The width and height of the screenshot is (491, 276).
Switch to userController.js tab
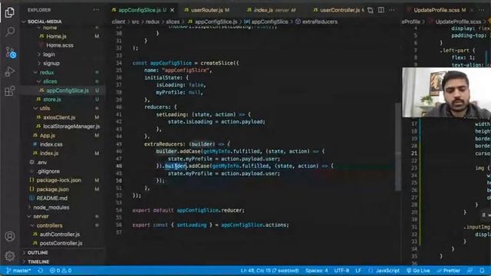point(339,10)
